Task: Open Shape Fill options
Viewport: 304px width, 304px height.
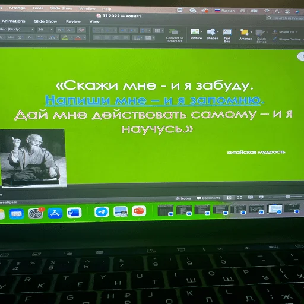Action: click(285, 32)
